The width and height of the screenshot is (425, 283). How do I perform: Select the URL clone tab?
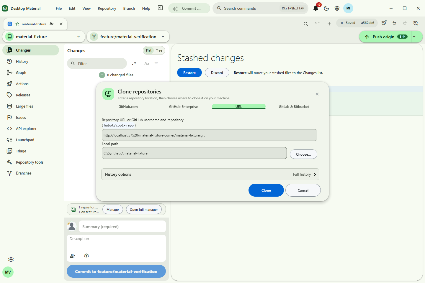click(239, 106)
